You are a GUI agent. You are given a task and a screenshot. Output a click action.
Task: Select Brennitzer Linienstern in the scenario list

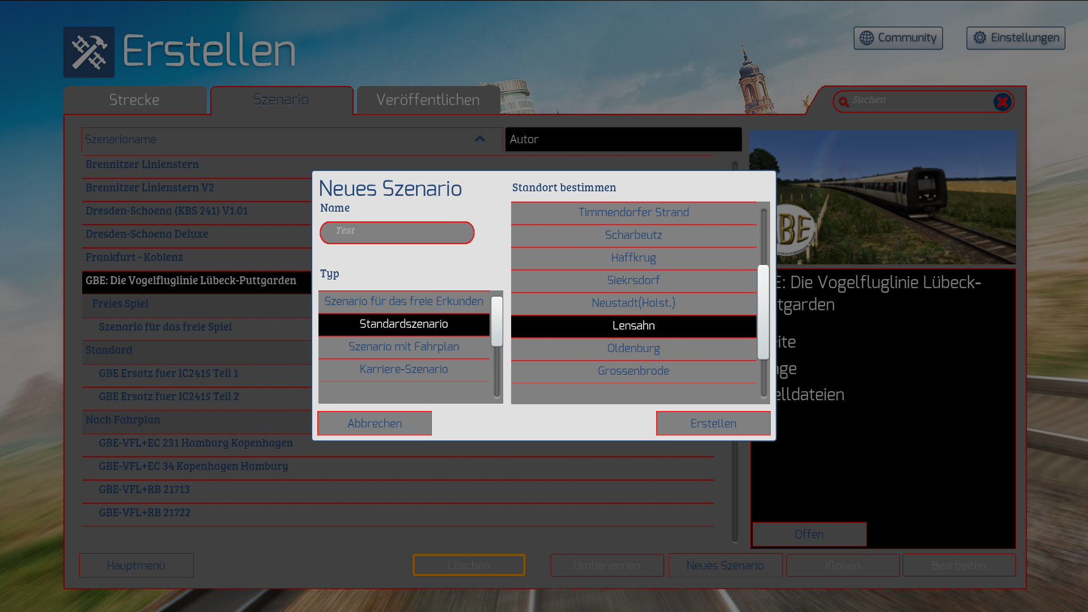pos(142,165)
